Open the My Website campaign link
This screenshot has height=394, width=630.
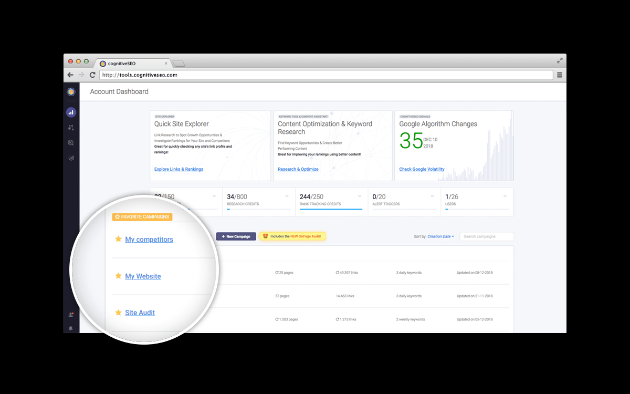click(x=143, y=276)
